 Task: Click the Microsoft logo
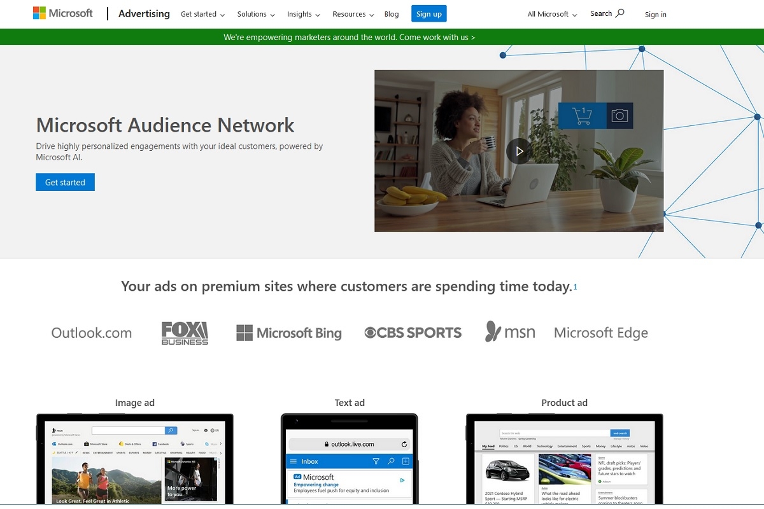[x=62, y=13]
